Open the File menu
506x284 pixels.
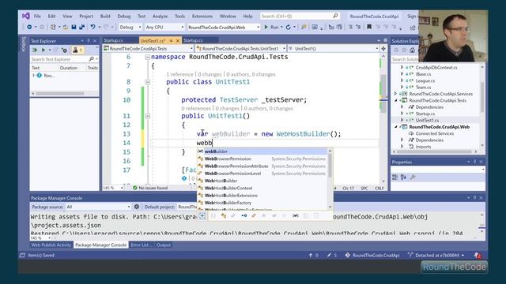pos(37,16)
